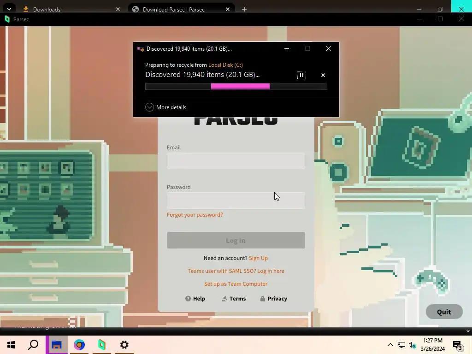Close the Downloads browser tab
This screenshot has height=354, width=472.
118,9
